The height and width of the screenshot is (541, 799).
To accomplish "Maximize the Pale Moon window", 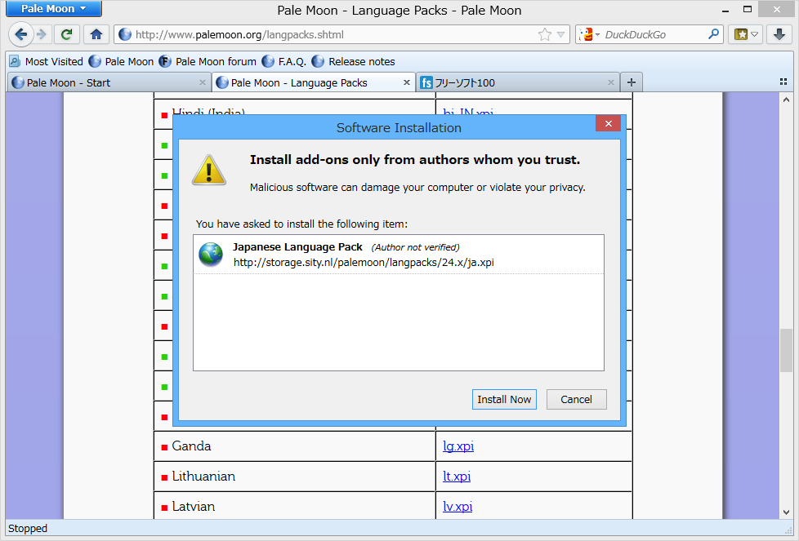I will 748,9.
